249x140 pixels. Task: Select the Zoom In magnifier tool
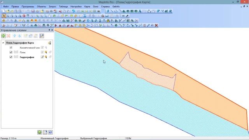[37, 16]
